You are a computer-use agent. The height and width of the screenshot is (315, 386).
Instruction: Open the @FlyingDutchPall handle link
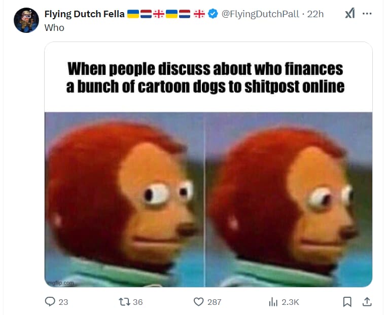[260, 14]
